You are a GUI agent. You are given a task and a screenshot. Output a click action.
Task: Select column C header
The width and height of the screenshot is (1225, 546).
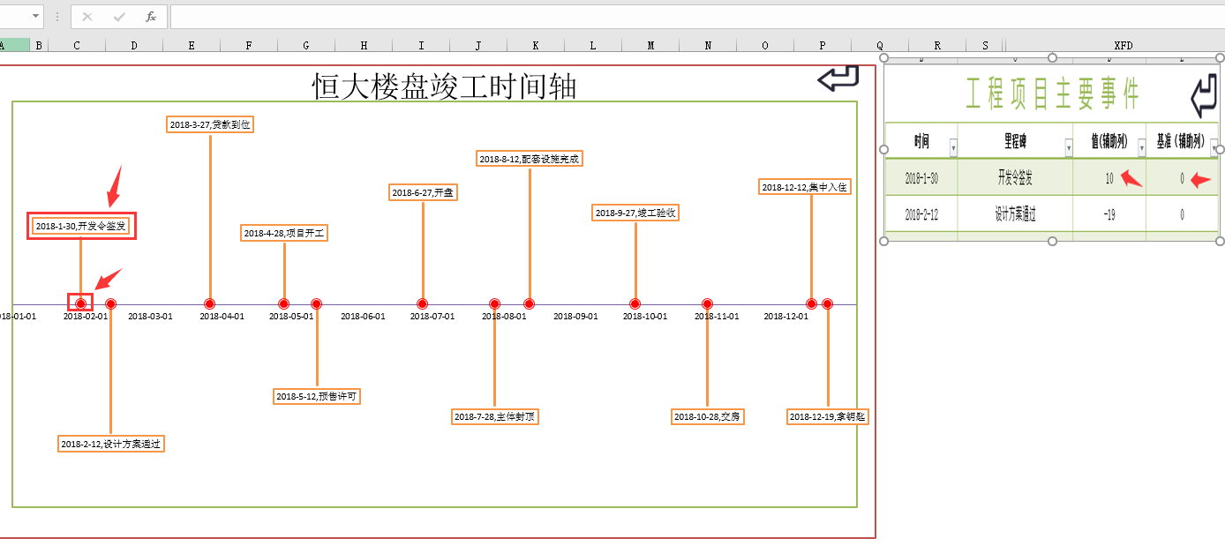pos(77,45)
